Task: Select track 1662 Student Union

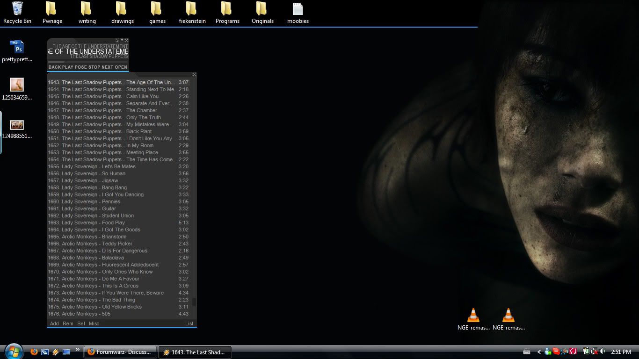Action: 118,215
